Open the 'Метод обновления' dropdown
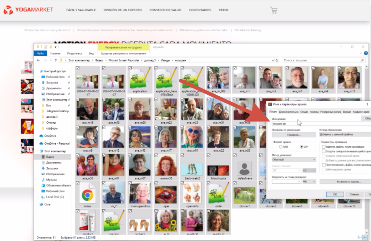The width and height of the screenshot is (371, 241). pos(345,134)
